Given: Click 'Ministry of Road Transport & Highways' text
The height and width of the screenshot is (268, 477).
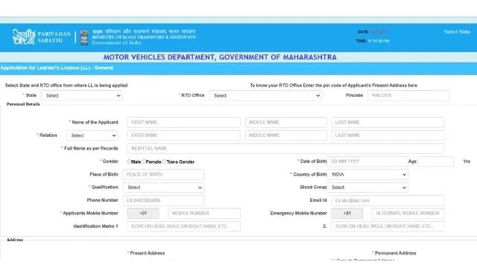Looking at the screenshot, I should click(x=144, y=37).
